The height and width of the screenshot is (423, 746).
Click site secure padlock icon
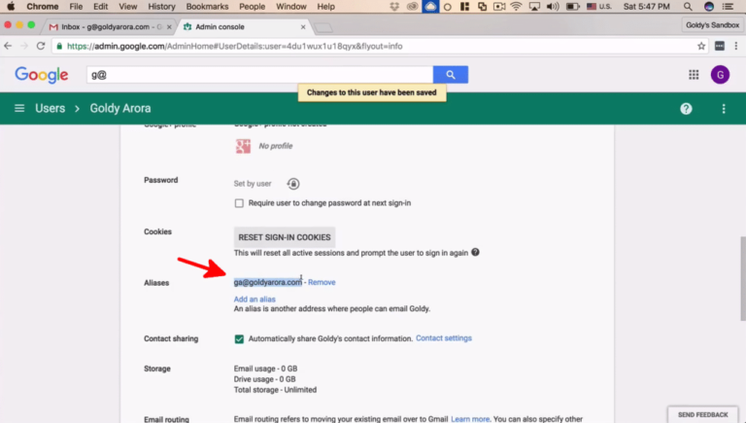point(59,47)
